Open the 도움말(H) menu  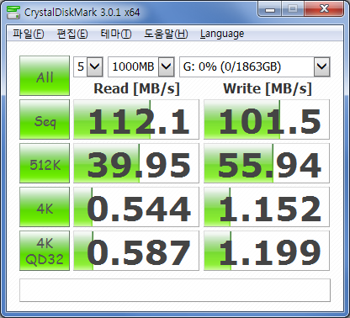tap(166, 34)
